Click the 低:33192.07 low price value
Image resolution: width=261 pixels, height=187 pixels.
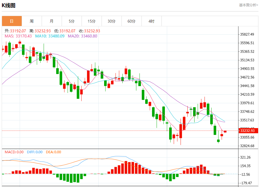tap(65, 31)
